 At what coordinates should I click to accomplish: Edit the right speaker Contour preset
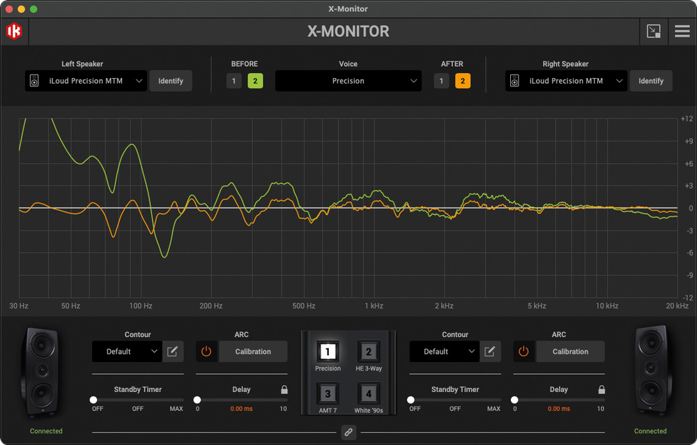(490, 352)
